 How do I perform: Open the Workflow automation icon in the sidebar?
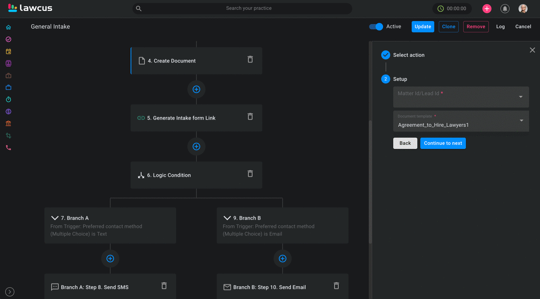tap(8, 135)
